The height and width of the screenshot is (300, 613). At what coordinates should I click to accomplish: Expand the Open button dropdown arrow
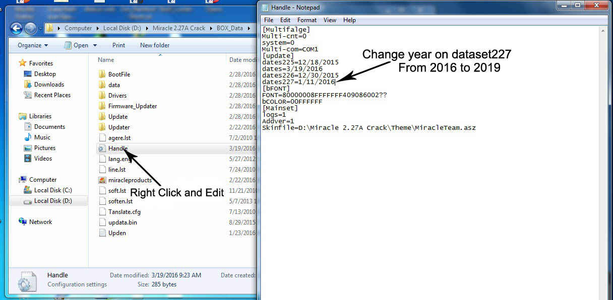tap(94, 45)
